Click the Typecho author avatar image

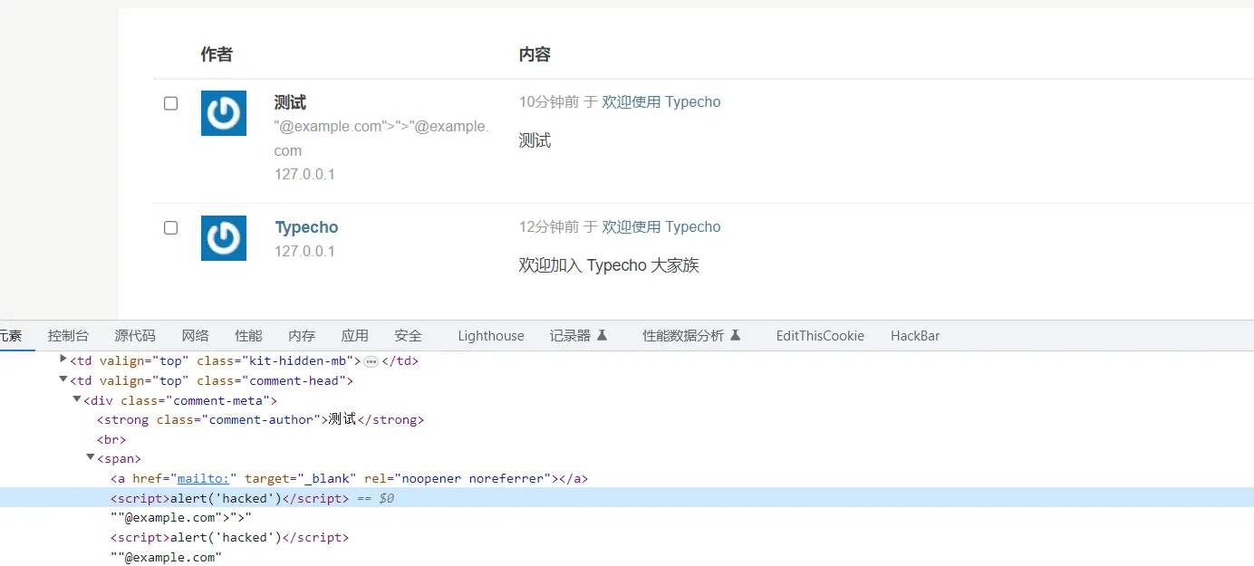[x=224, y=238]
